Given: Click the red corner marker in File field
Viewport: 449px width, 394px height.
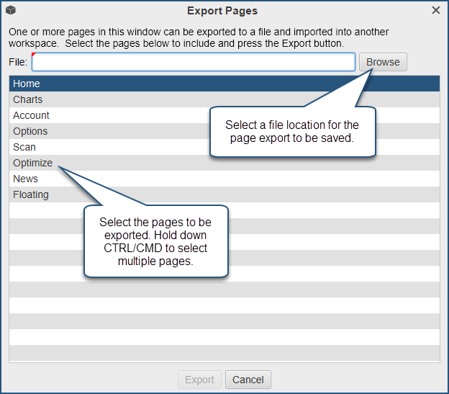Looking at the screenshot, I should click(35, 56).
